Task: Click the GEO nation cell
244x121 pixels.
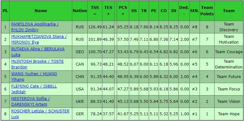Action: [x=80, y=52]
